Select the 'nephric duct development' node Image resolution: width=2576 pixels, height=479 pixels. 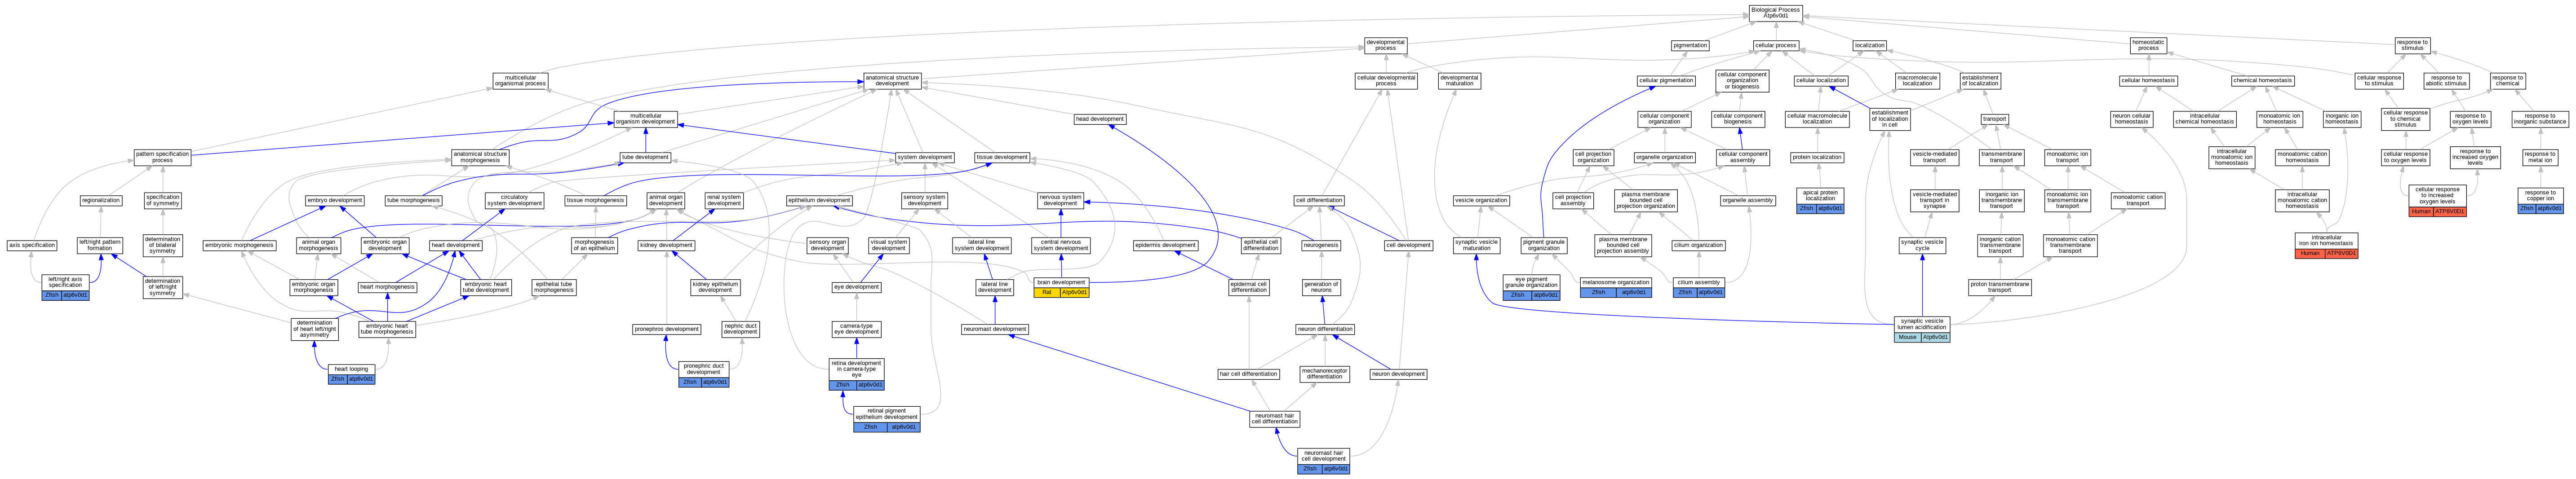(741, 329)
